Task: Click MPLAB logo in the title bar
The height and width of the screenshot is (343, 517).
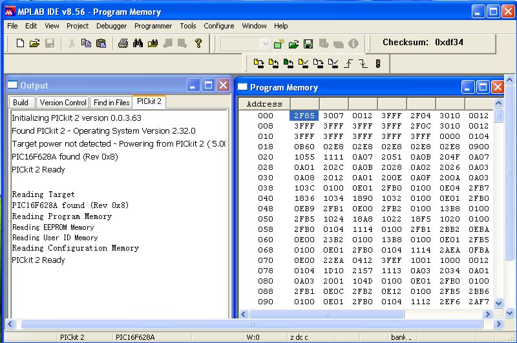Action: [10, 12]
